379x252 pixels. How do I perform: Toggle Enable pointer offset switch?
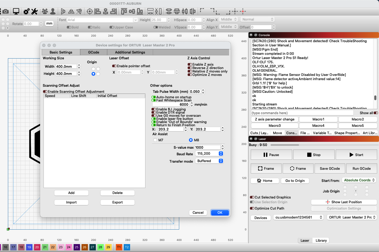point(114,66)
